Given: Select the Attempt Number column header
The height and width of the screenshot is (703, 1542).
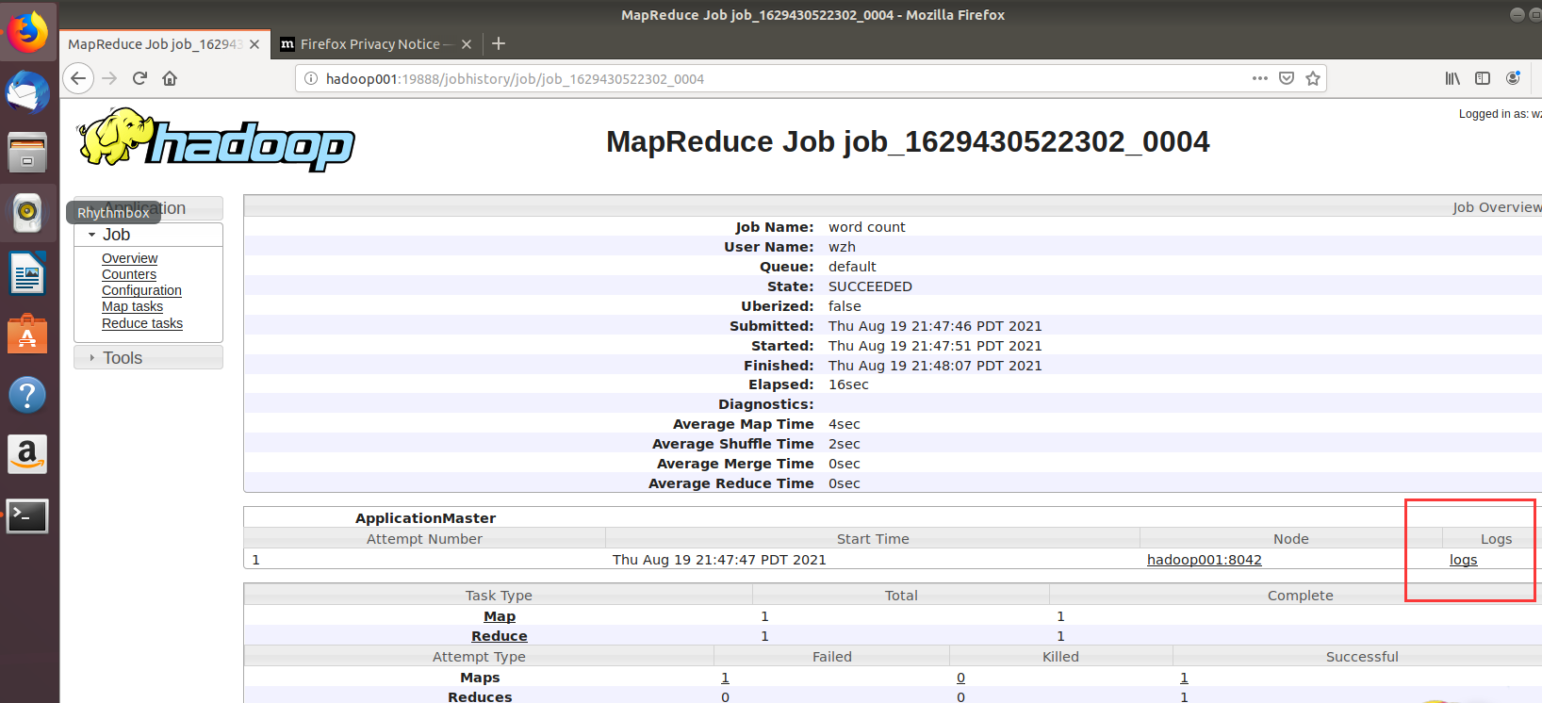Looking at the screenshot, I should [x=424, y=539].
